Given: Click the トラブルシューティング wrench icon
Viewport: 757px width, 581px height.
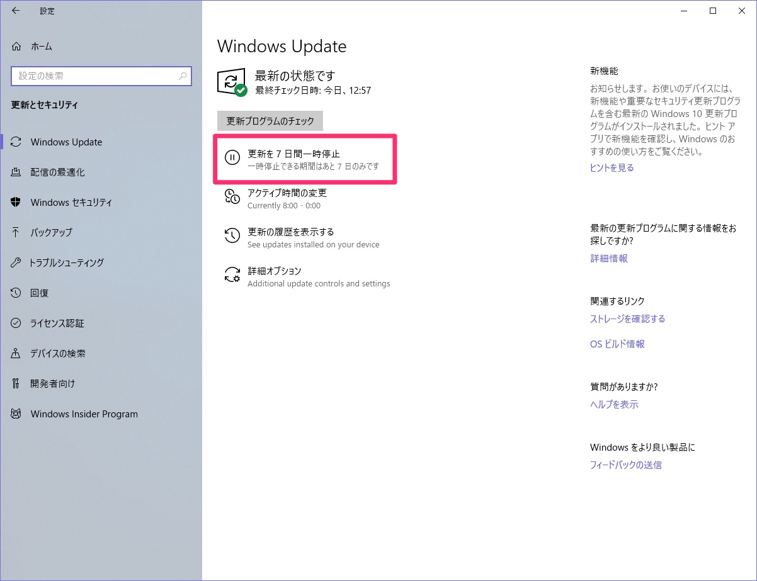Looking at the screenshot, I should pos(16,262).
